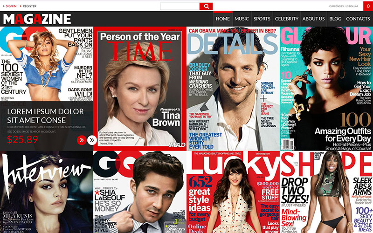Click the white double-arrow slider button
This screenshot has height=233, width=373.
point(92,140)
